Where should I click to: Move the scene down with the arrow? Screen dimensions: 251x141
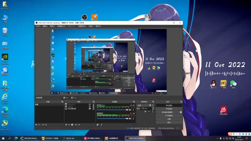(x=46, y=125)
